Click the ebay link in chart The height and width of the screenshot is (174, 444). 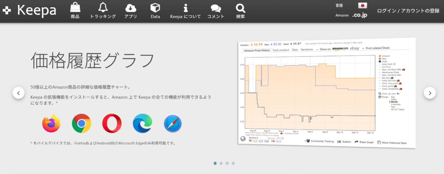(355, 48)
